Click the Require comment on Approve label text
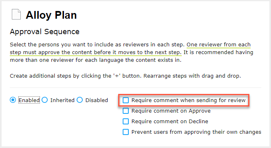The image size is (271, 148). 171,111
